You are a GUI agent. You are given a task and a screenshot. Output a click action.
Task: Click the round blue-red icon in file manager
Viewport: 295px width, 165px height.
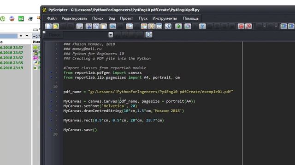tap(12, 19)
